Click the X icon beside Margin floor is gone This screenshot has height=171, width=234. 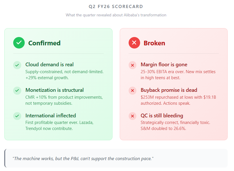[x=133, y=65]
